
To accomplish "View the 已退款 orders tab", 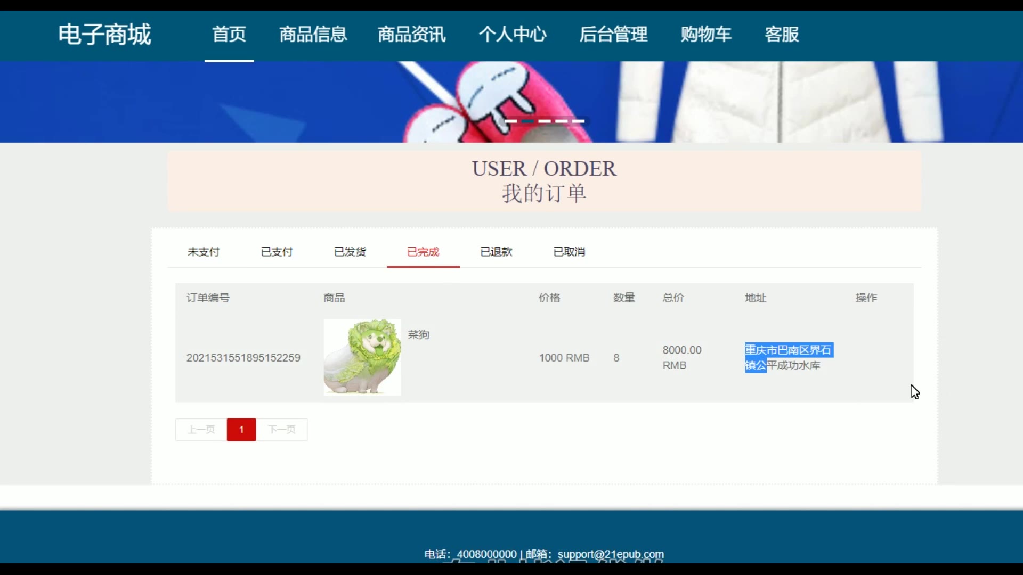I will coord(496,252).
